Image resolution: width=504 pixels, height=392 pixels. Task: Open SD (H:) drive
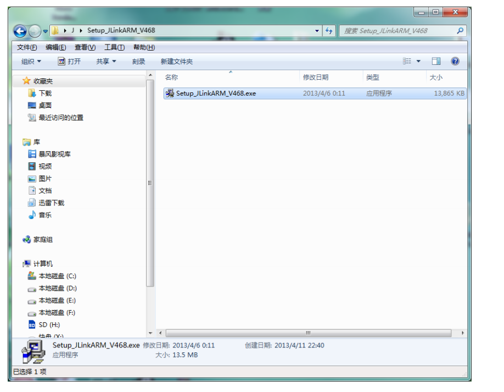click(49, 325)
